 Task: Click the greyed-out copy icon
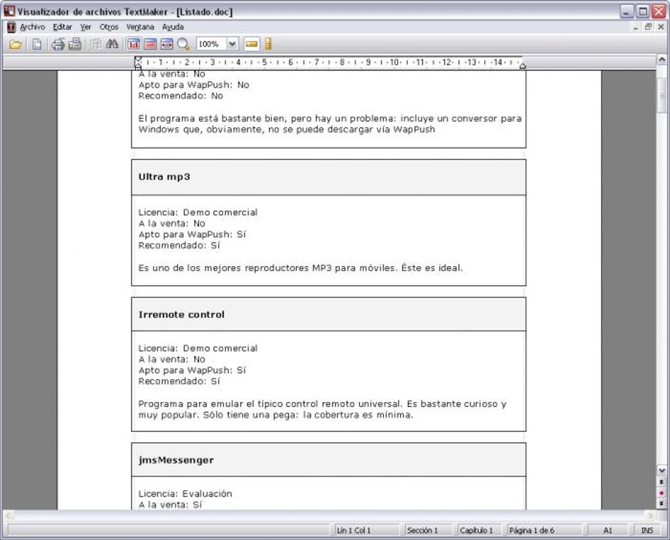pyautogui.click(x=96, y=44)
